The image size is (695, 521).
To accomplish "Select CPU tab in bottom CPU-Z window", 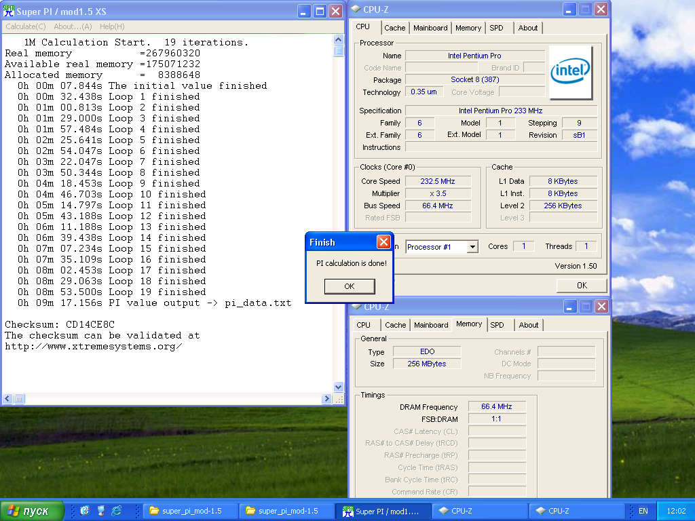I will [364, 325].
